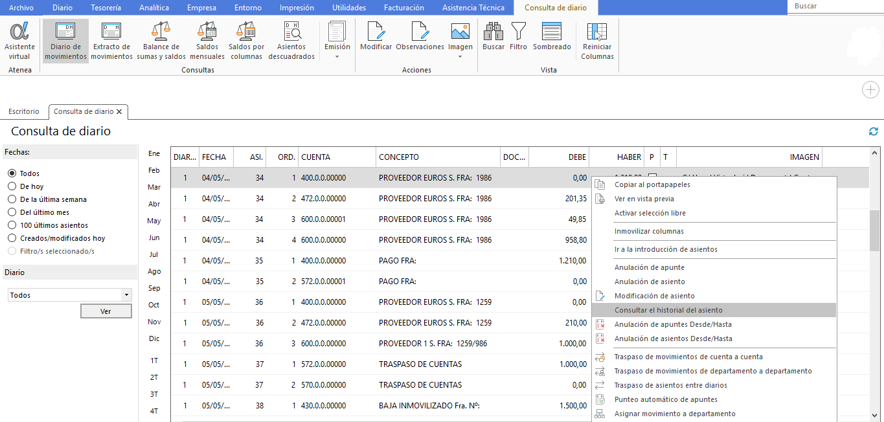Switch to the Escritorio tab
884x422 pixels.
pyautogui.click(x=24, y=111)
